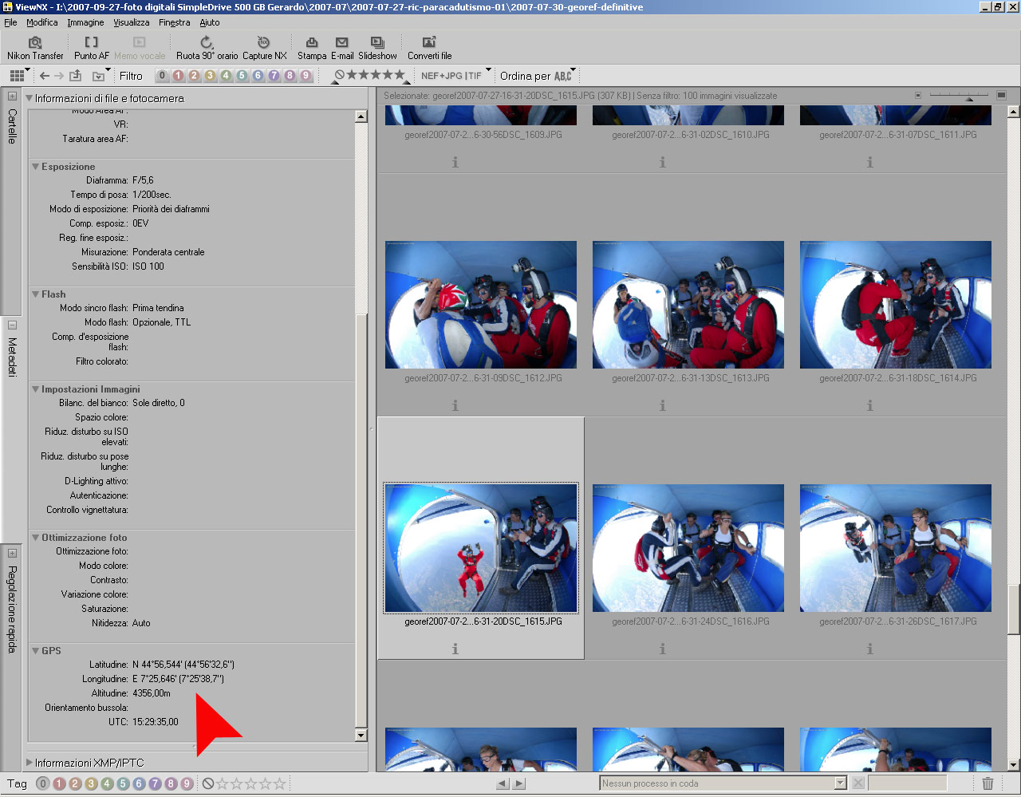Open the Visualizza menu

(x=131, y=22)
